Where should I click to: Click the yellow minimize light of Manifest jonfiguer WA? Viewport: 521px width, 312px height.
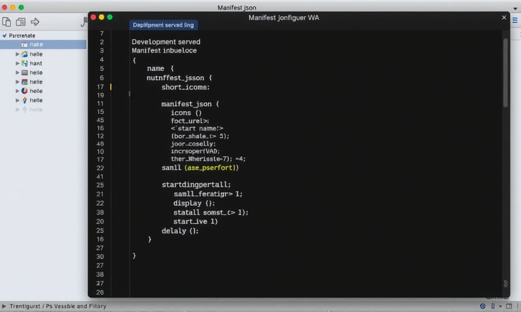pyautogui.click(x=102, y=18)
